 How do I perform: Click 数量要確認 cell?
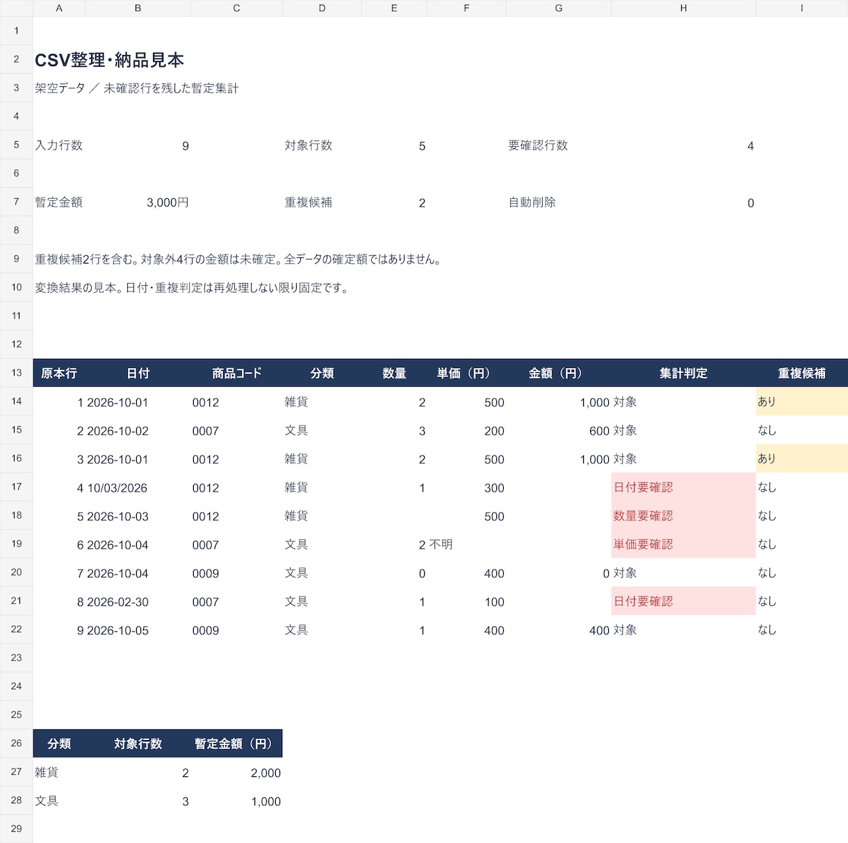point(683,516)
